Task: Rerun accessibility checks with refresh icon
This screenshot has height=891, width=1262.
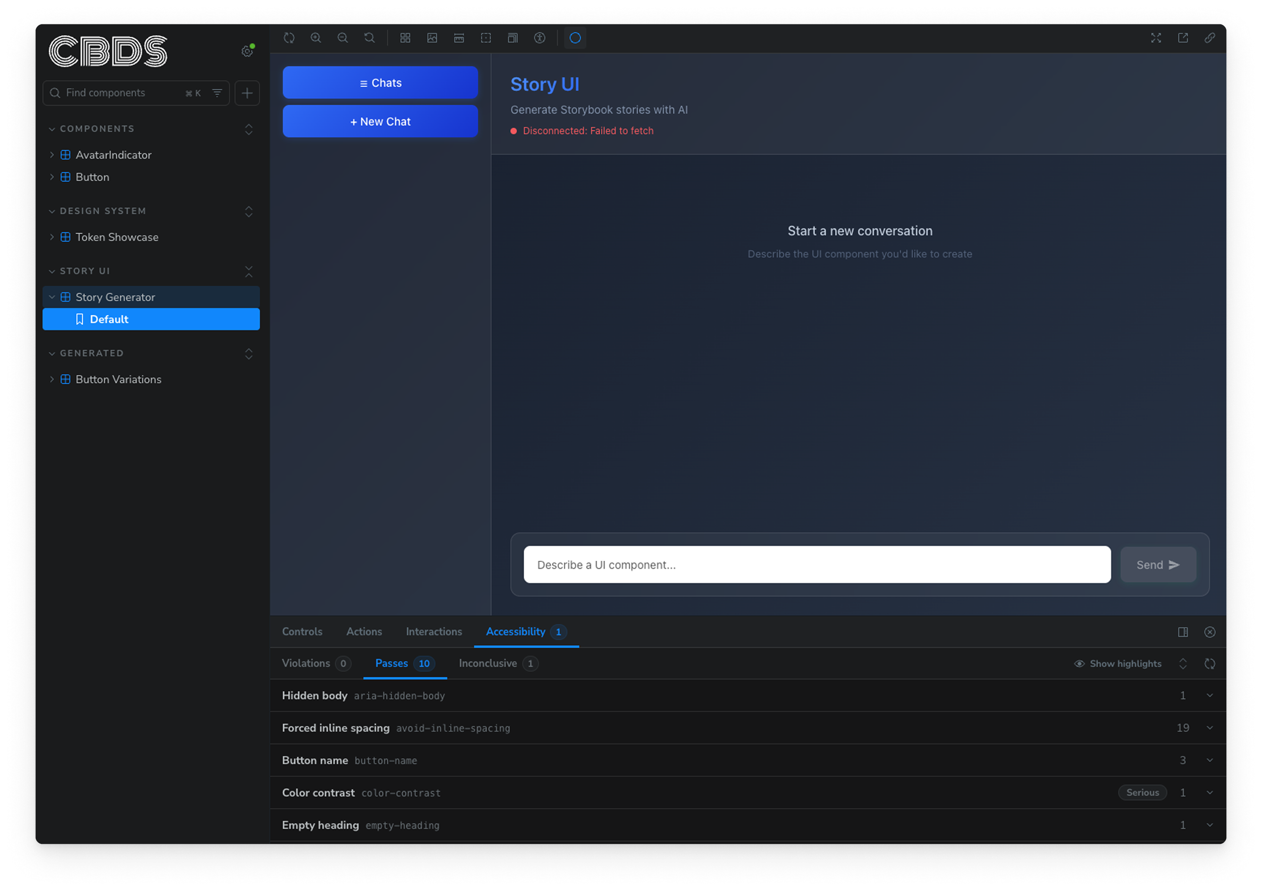Action: pyautogui.click(x=1210, y=663)
